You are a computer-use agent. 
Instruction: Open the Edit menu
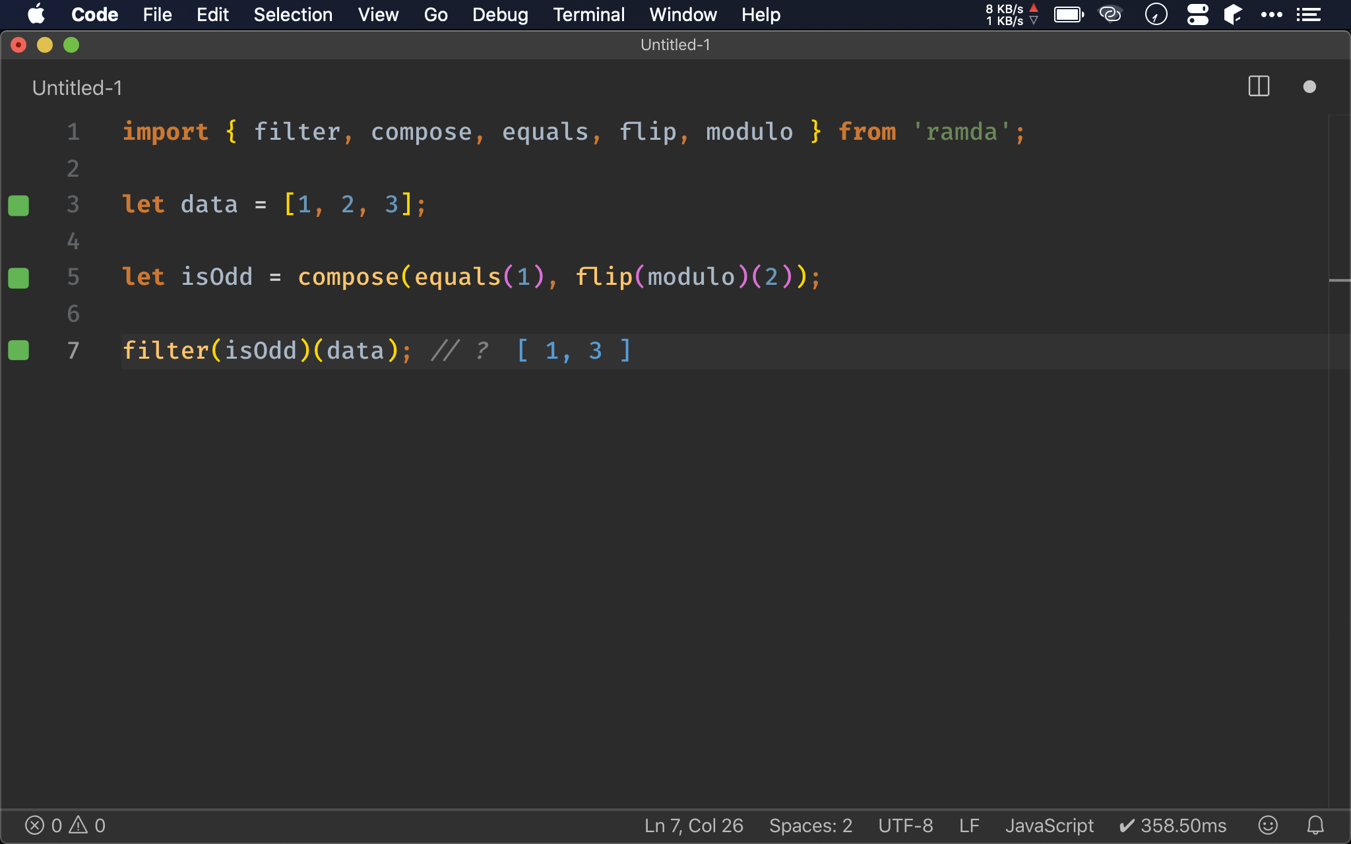click(212, 15)
